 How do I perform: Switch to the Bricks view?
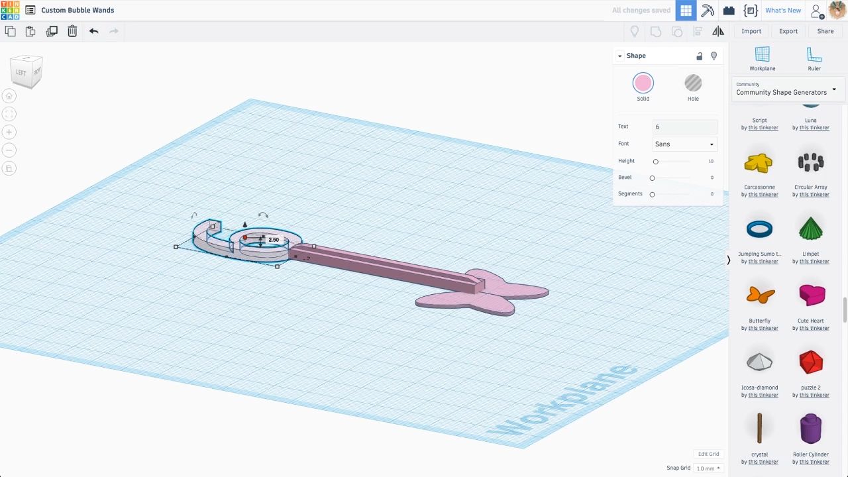729,10
